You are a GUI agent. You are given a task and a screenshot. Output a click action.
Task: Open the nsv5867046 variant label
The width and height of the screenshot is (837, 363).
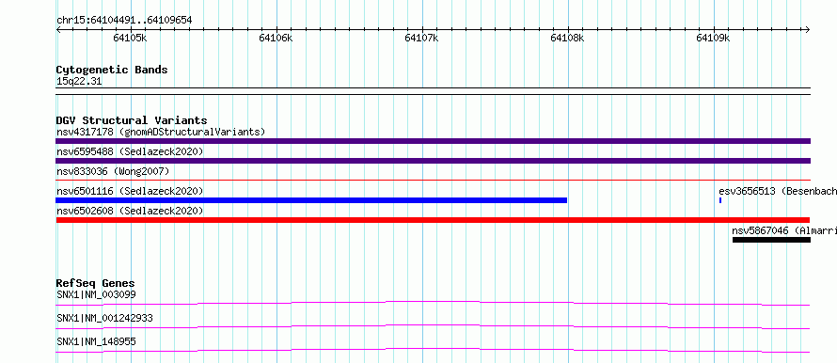784,230
